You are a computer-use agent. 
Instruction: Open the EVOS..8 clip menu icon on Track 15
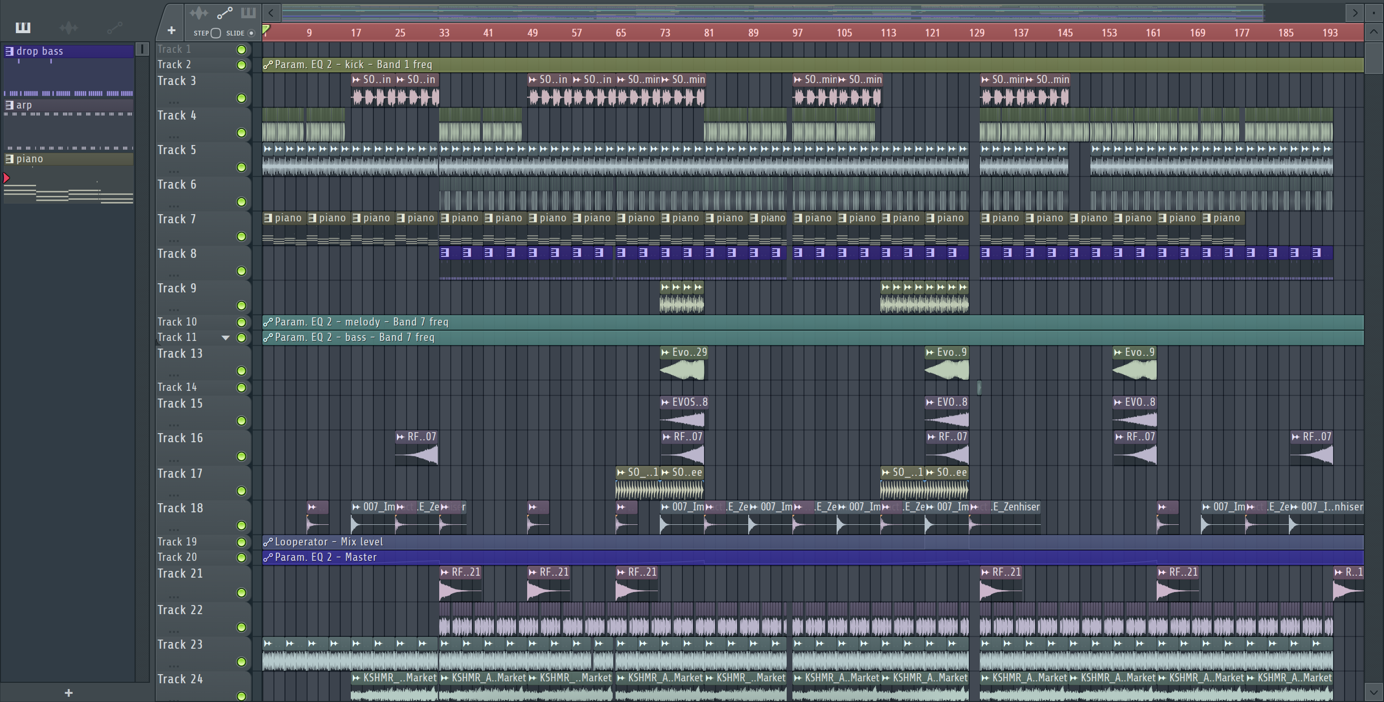pyautogui.click(x=665, y=402)
